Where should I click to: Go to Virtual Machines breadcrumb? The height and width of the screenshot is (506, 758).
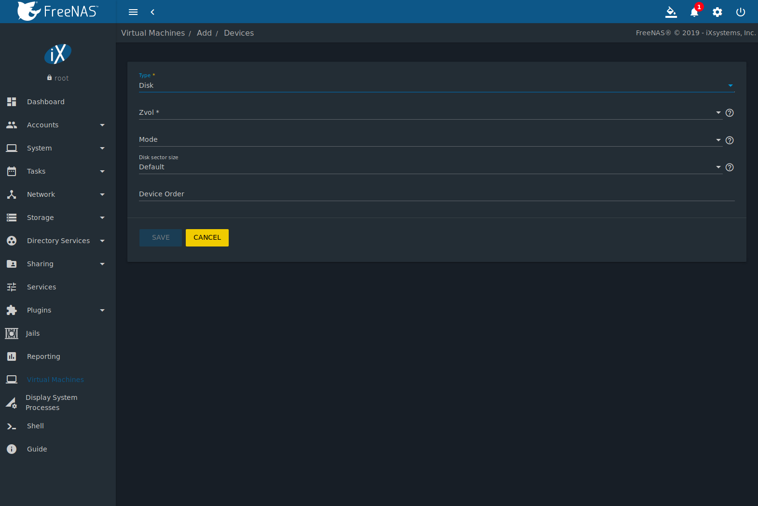(153, 33)
